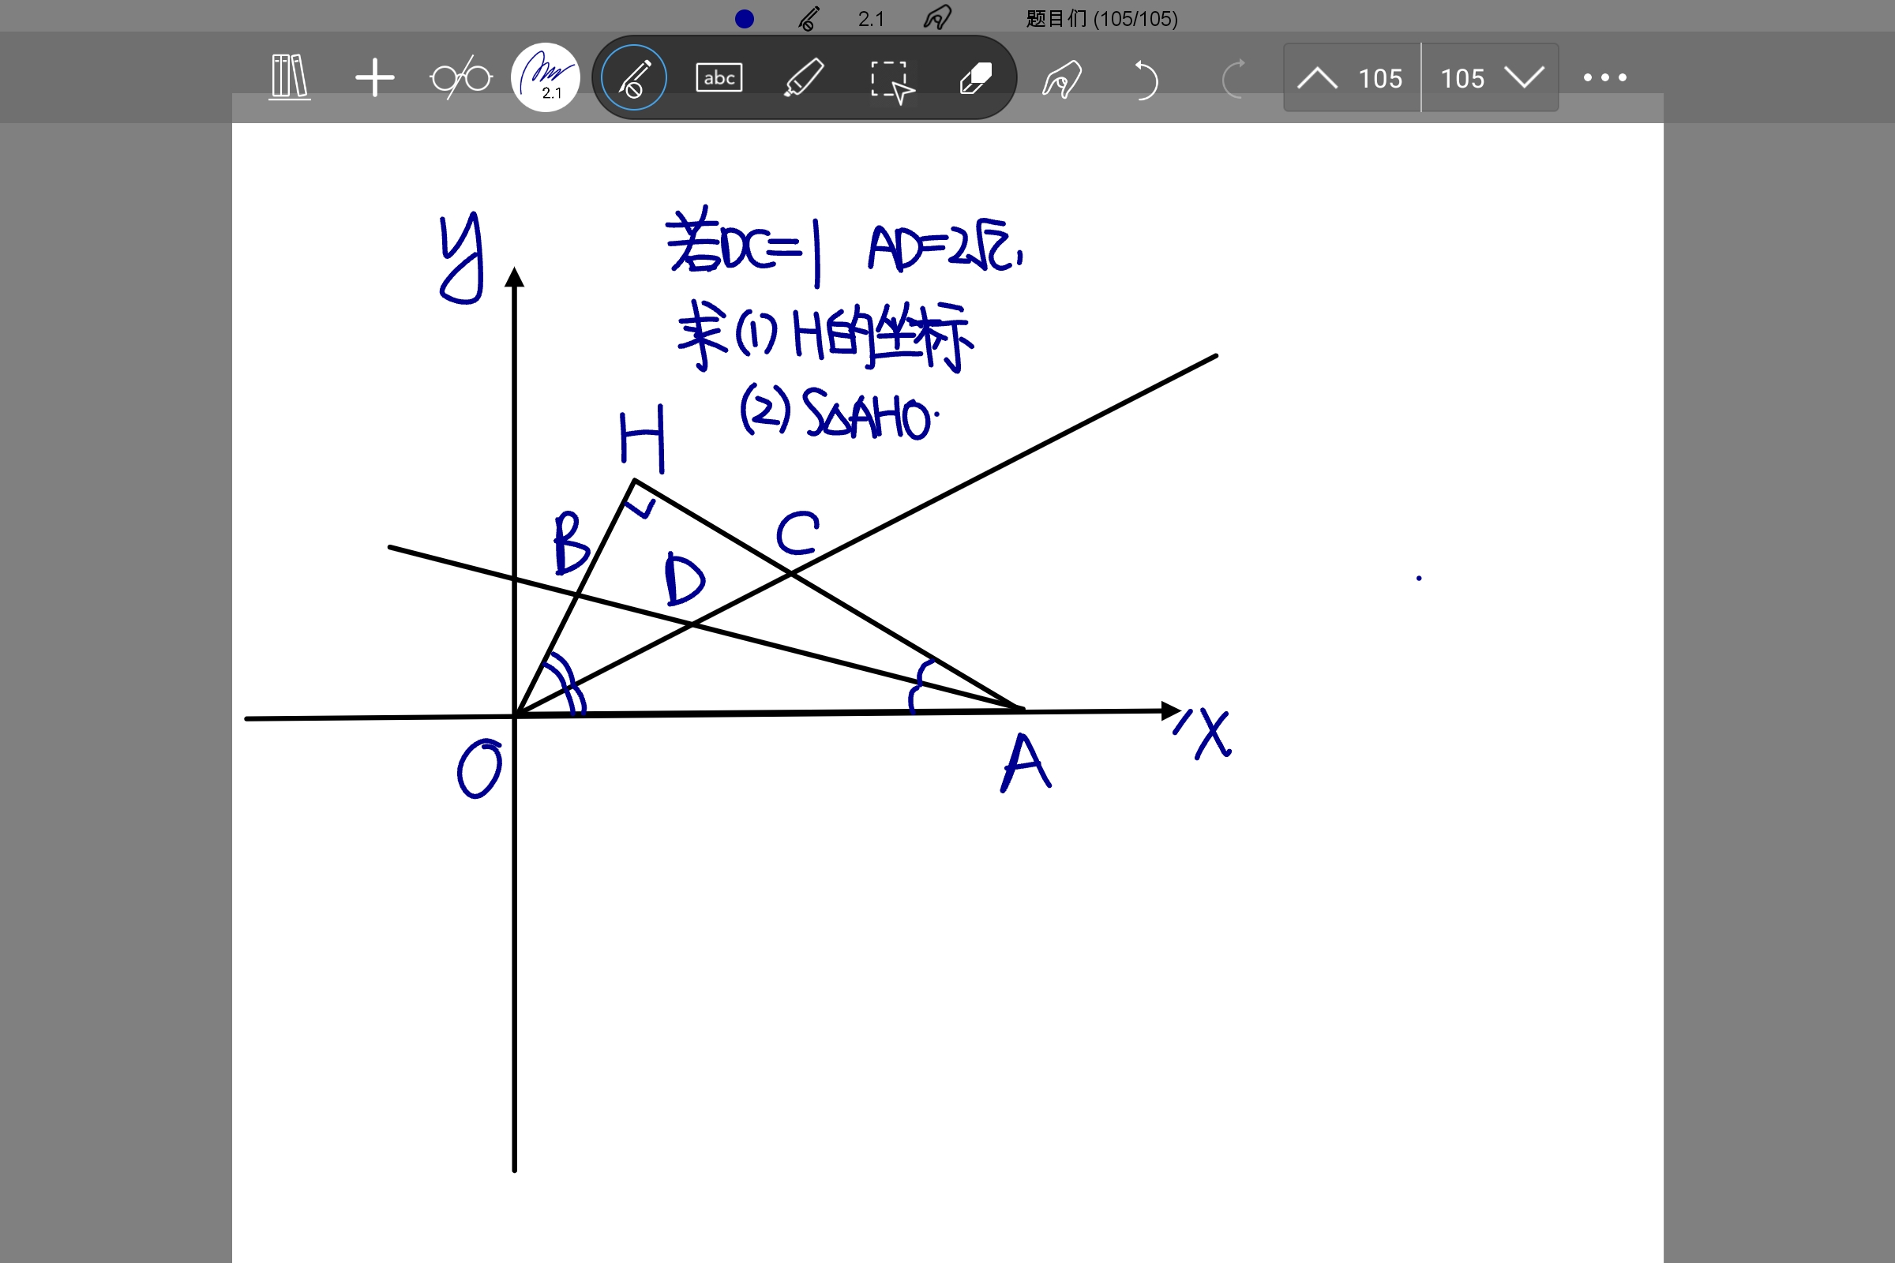Select the abc text box tool

pyautogui.click(x=719, y=78)
